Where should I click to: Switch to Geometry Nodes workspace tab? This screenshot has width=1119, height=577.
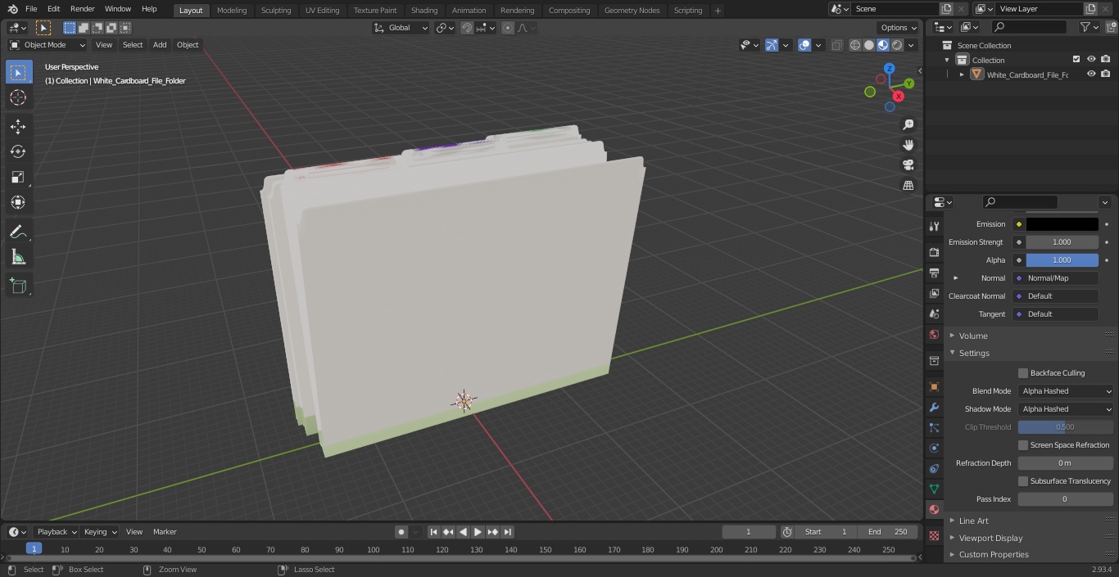(632, 10)
